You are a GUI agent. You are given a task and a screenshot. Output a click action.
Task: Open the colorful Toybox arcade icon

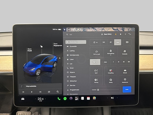tap(94, 98)
